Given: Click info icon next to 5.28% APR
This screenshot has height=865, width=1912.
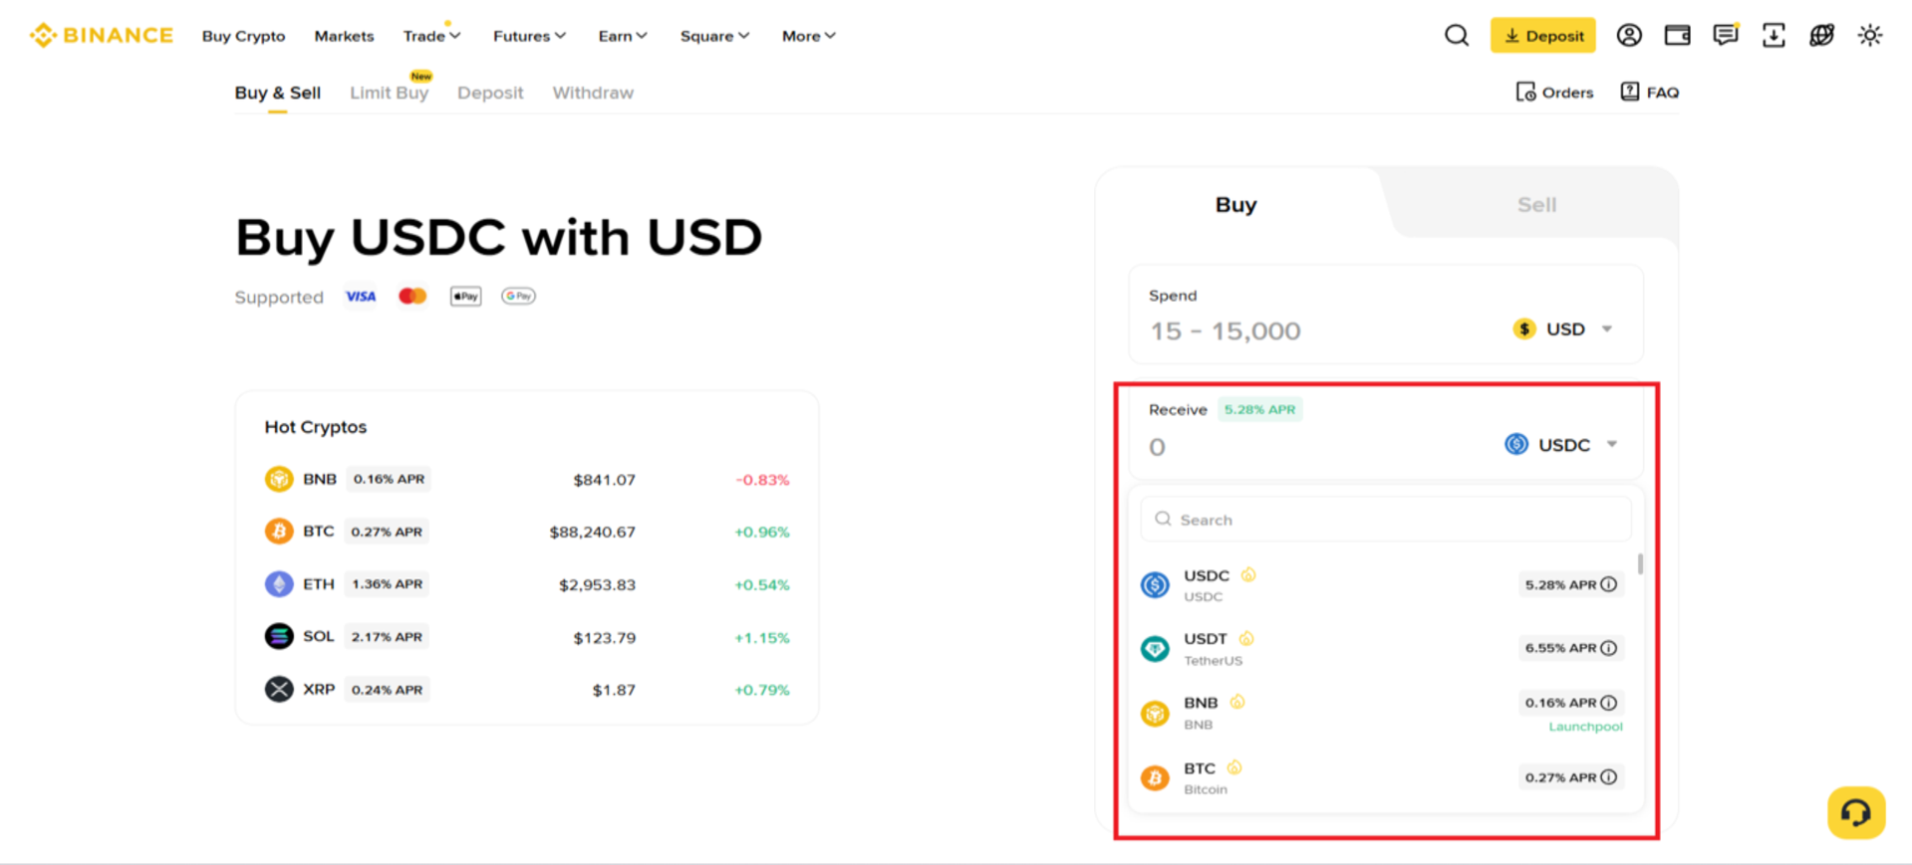Looking at the screenshot, I should pyautogui.click(x=1609, y=584).
